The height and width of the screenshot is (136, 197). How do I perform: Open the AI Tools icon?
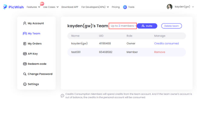tap(125, 7)
